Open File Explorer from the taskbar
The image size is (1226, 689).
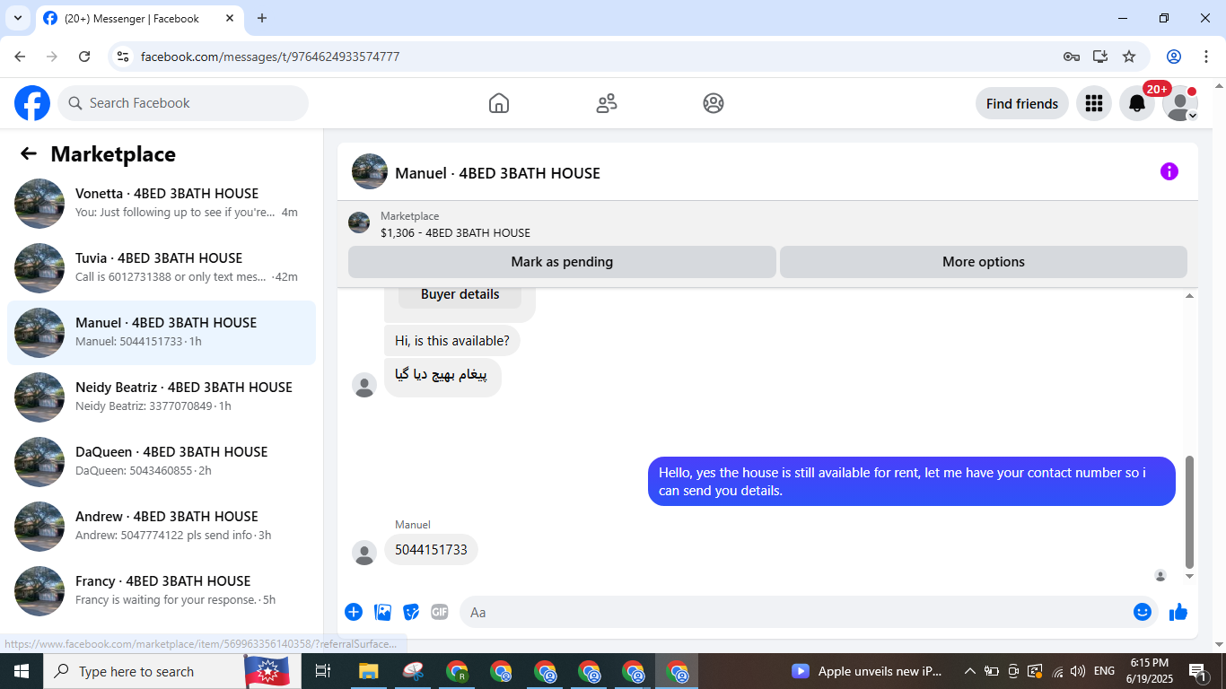[368, 671]
